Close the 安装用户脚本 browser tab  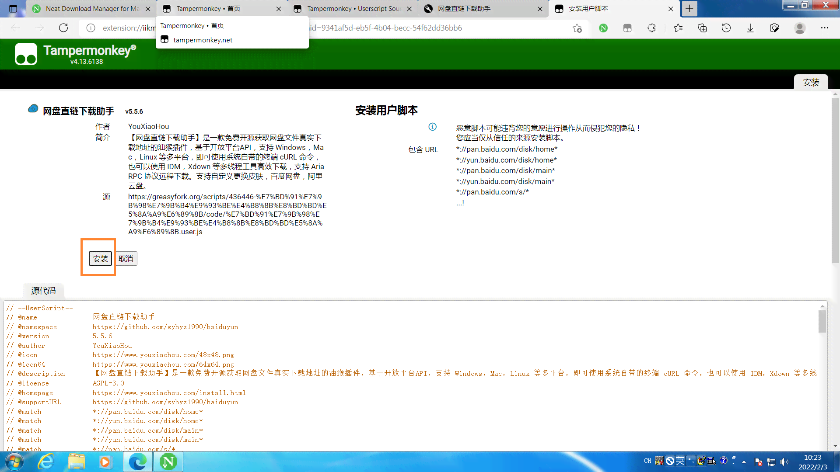tap(671, 9)
